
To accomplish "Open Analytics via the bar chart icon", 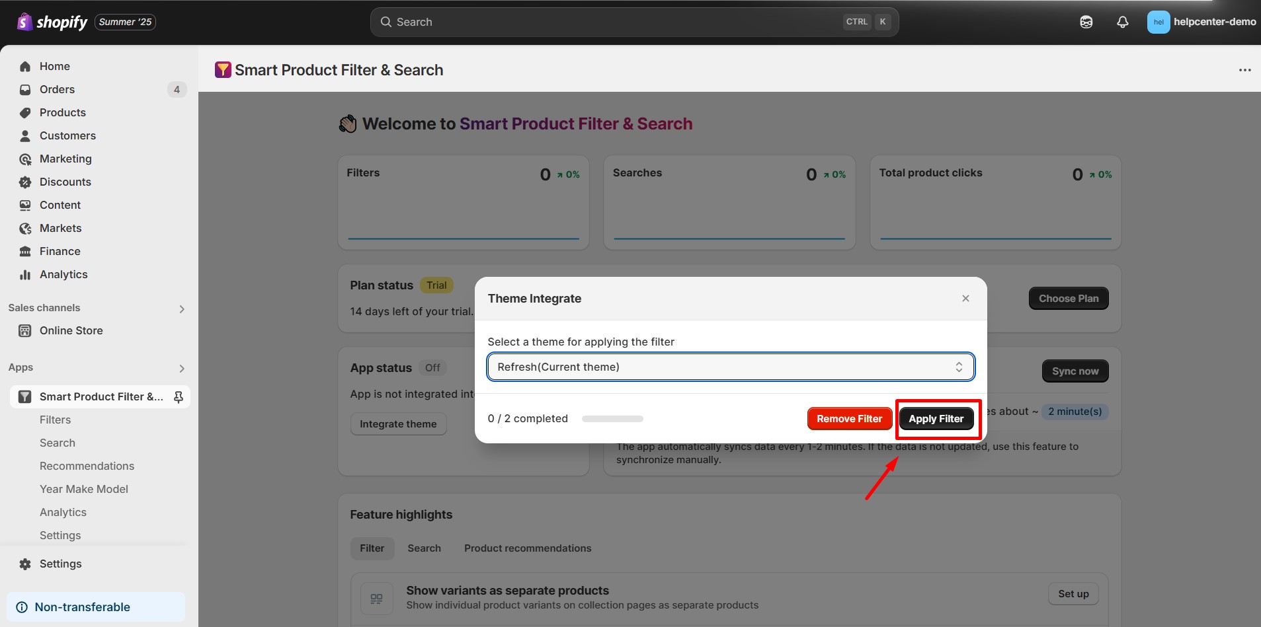I will pos(24,274).
